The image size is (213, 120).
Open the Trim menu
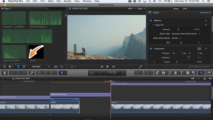tap(43, 1)
